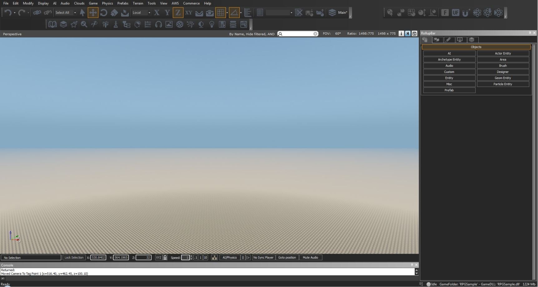Open the Audio Controls headphones icon
This screenshot has width=538, height=287.
[x=159, y=24]
